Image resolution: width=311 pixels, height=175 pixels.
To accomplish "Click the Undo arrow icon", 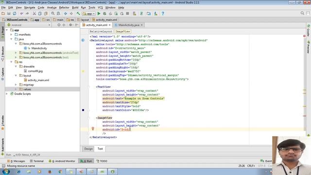I will tap(21, 14).
